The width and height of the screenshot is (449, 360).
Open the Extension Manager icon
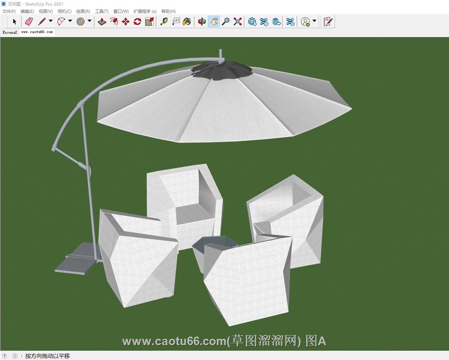(290, 22)
